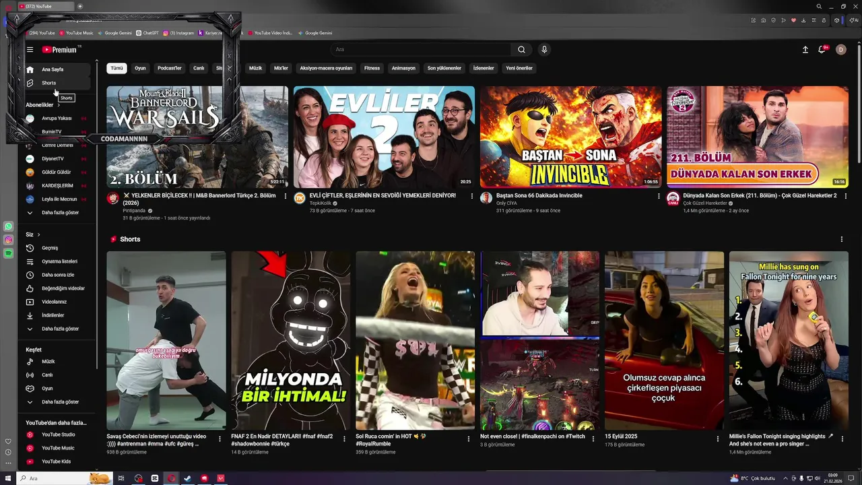862x485 pixels.
Task: Open the ChatGPT bookmark in bookmarks bar
Action: point(147,33)
